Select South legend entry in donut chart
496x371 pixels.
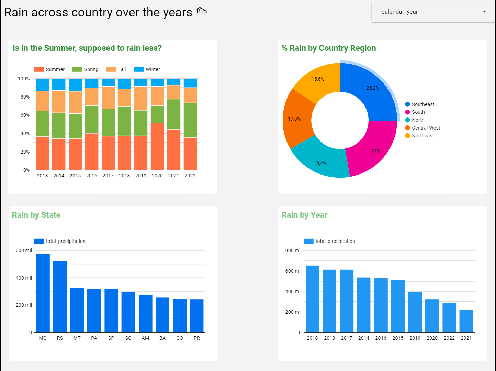point(415,112)
